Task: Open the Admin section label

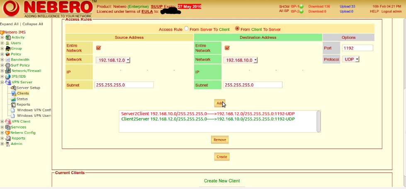Action: click(16, 144)
